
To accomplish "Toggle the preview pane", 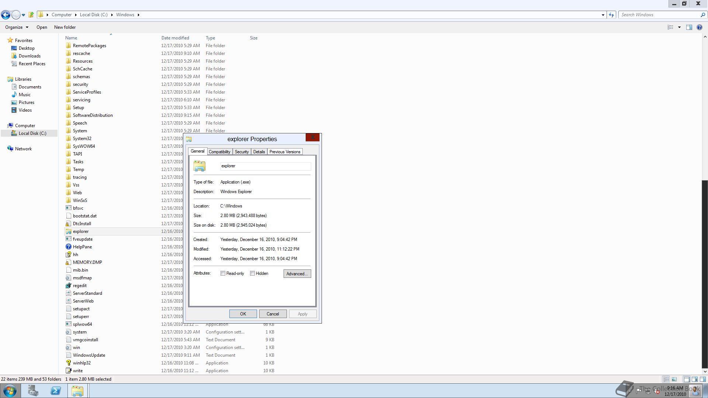I will pos(689,27).
